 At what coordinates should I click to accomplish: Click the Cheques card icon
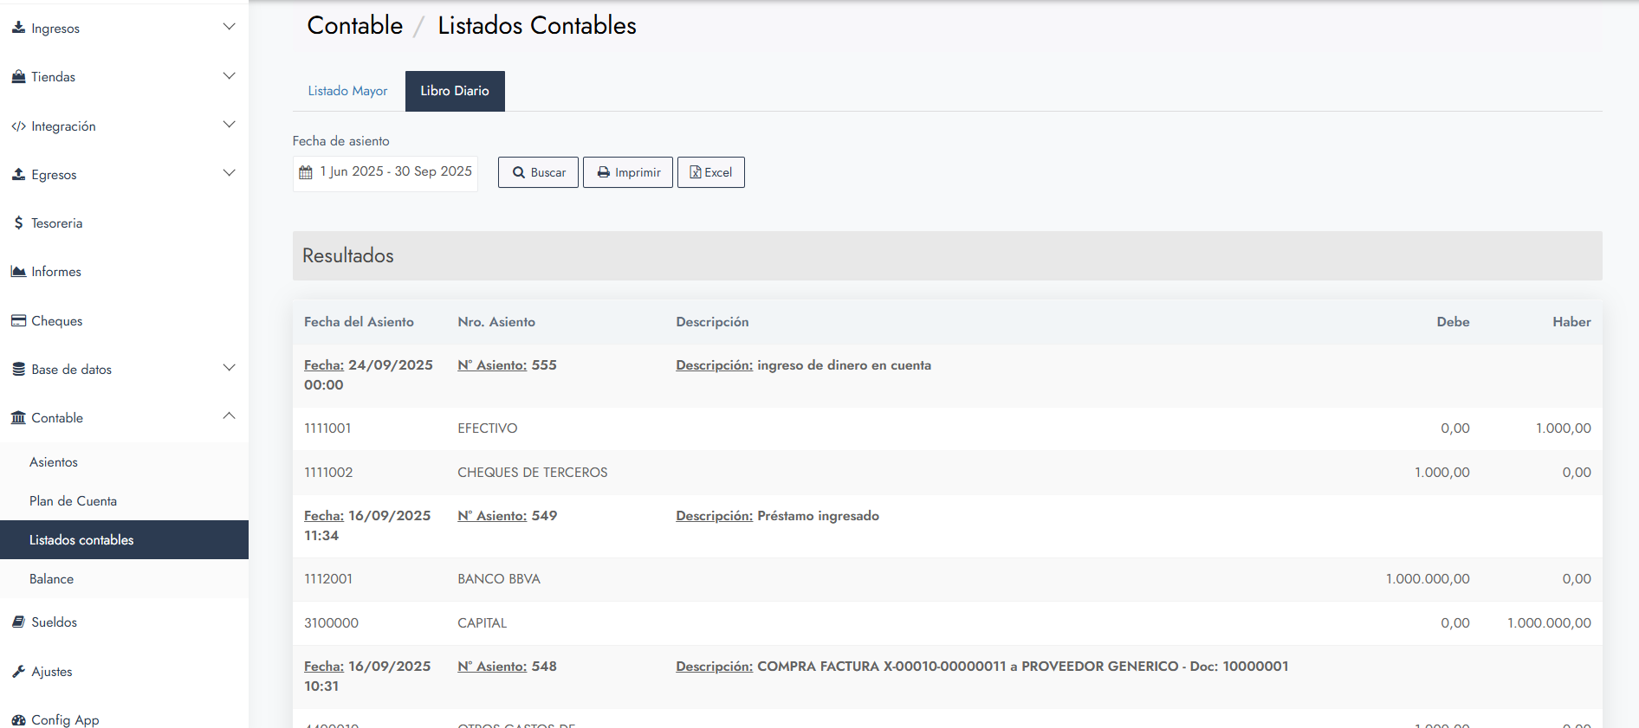pos(18,321)
